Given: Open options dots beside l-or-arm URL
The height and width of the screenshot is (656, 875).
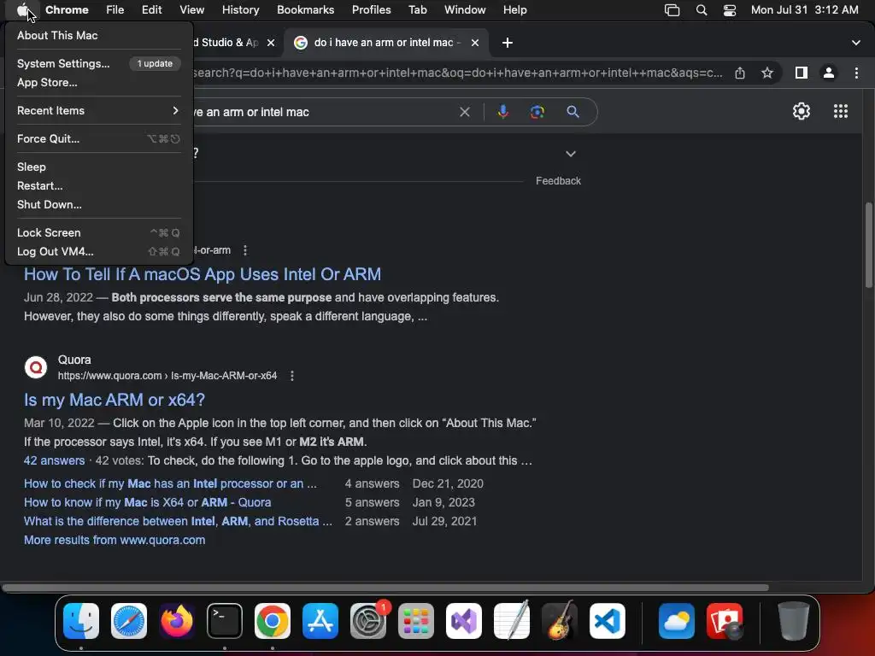Looking at the screenshot, I should (x=245, y=250).
